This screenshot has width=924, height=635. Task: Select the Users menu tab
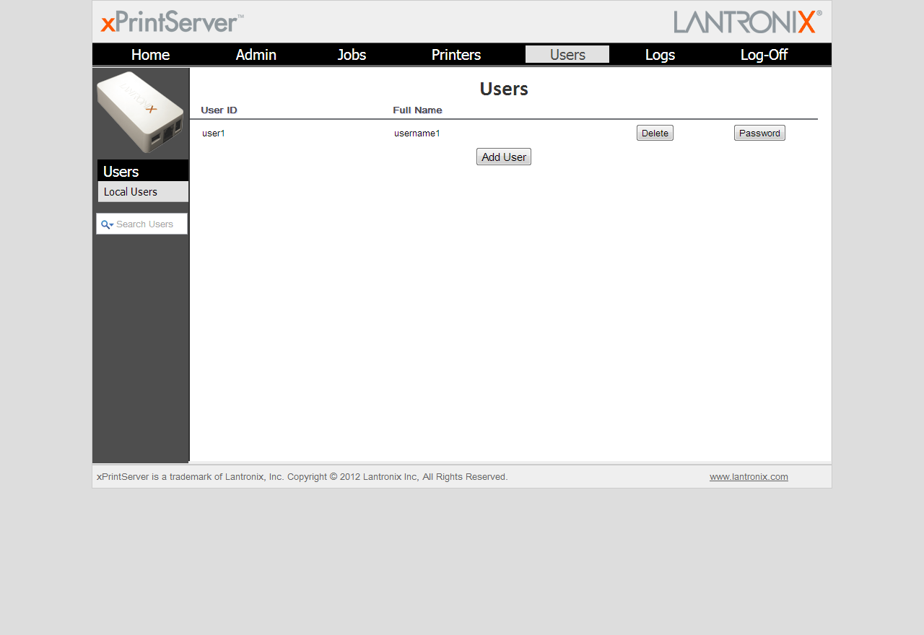(567, 55)
